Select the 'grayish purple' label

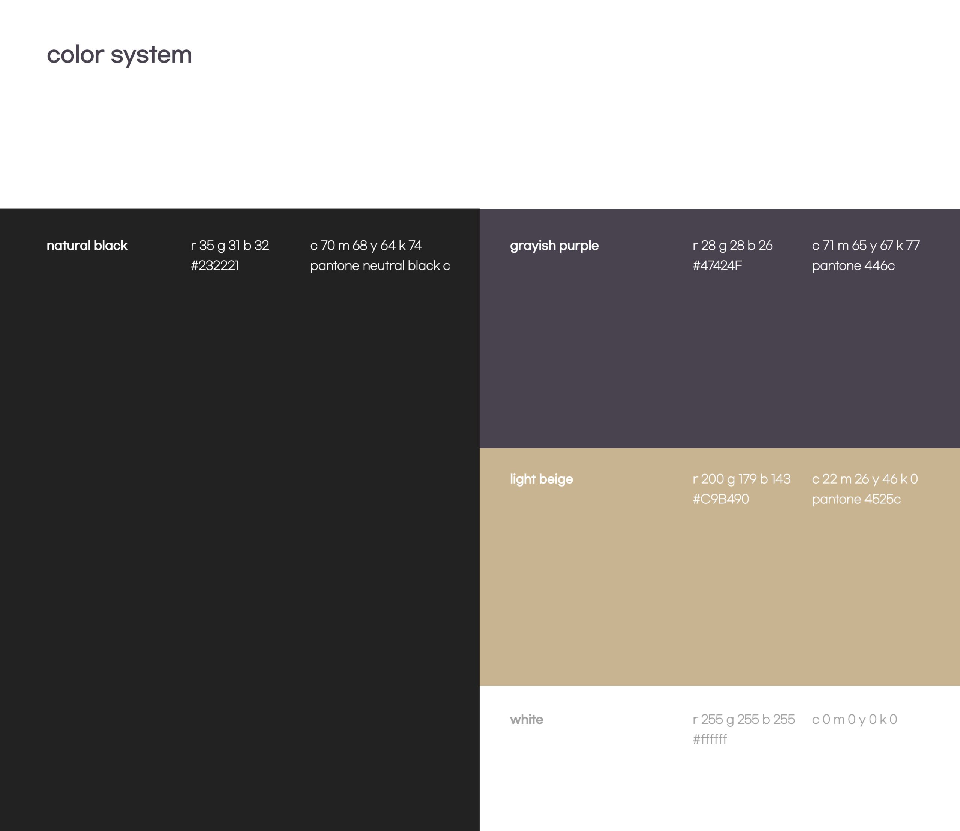pos(554,245)
